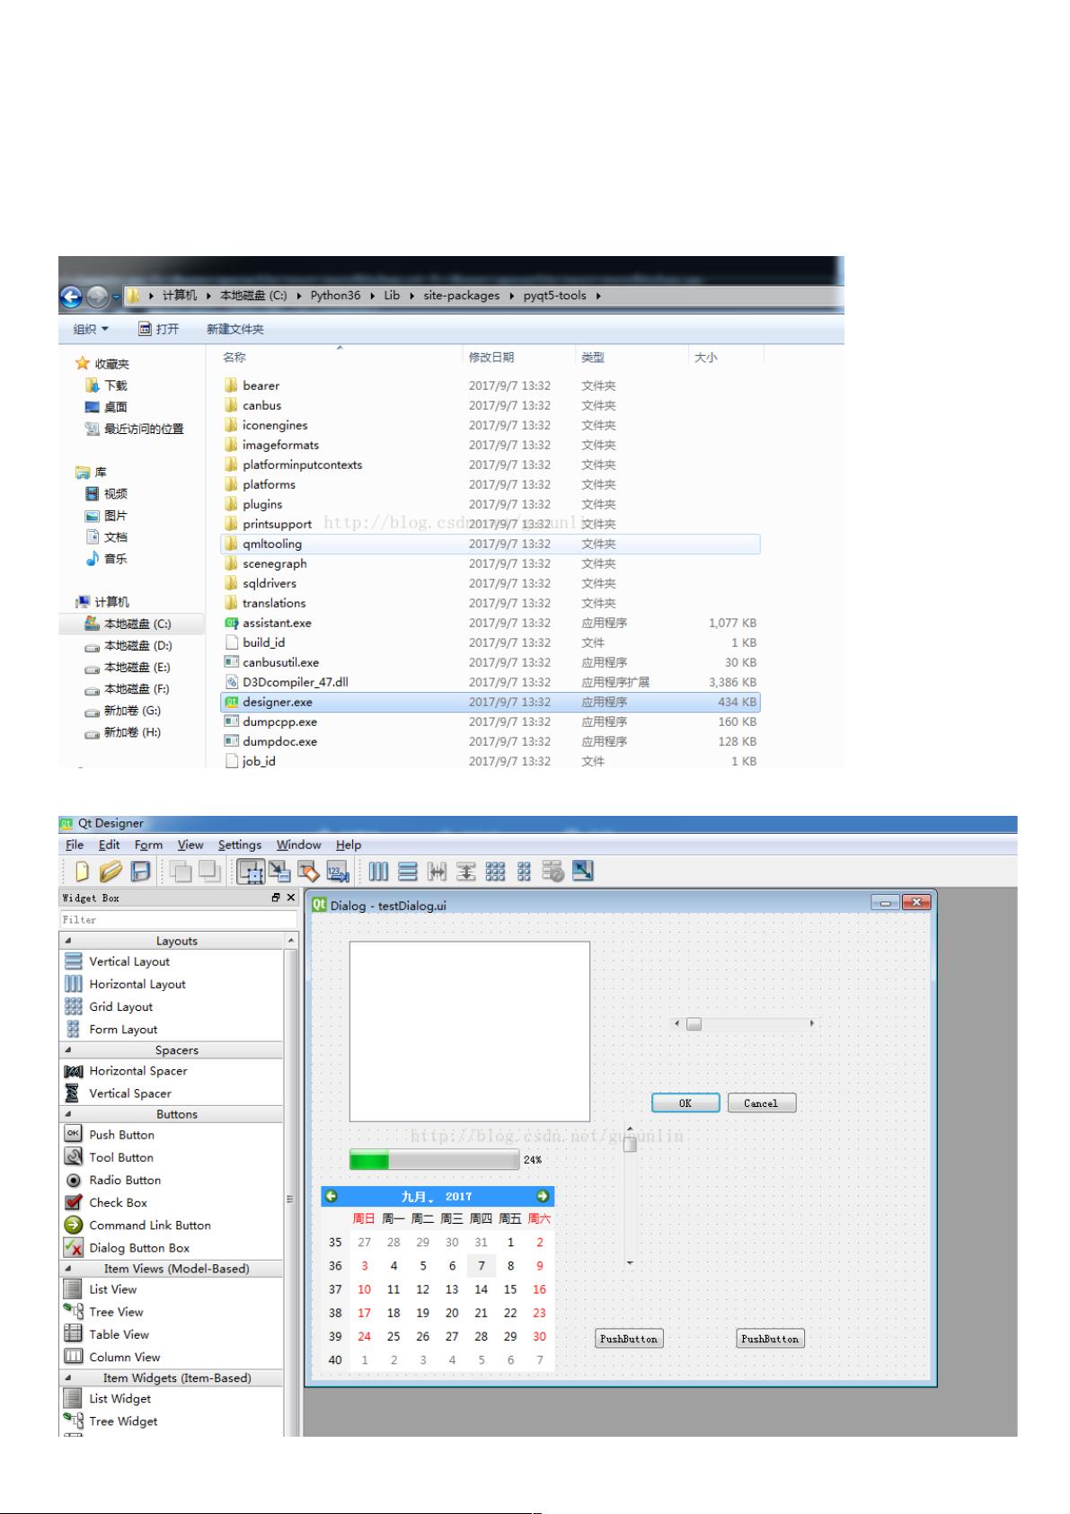Open the Settings menu

(x=240, y=845)
